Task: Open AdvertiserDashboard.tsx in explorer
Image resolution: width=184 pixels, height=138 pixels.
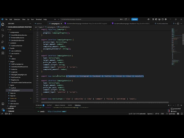Action: [x=20, y=67]
